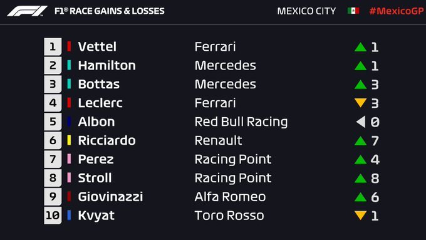
Task: Click Renault yellow color bar beside Ricciardo
Action: click(x=69, y=140)
